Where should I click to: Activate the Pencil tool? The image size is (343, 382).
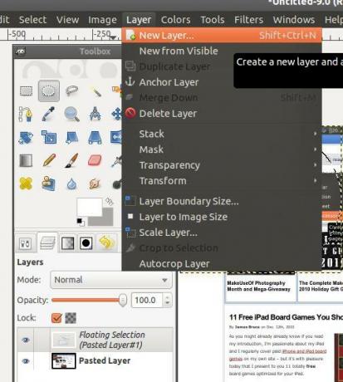click(x=49, y=160)
